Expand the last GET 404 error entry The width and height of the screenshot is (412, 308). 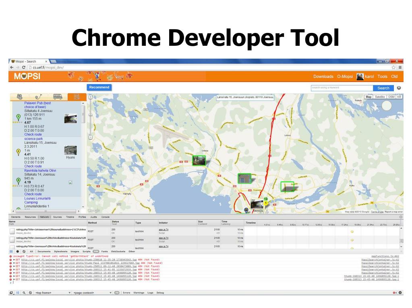coord(14,279)
